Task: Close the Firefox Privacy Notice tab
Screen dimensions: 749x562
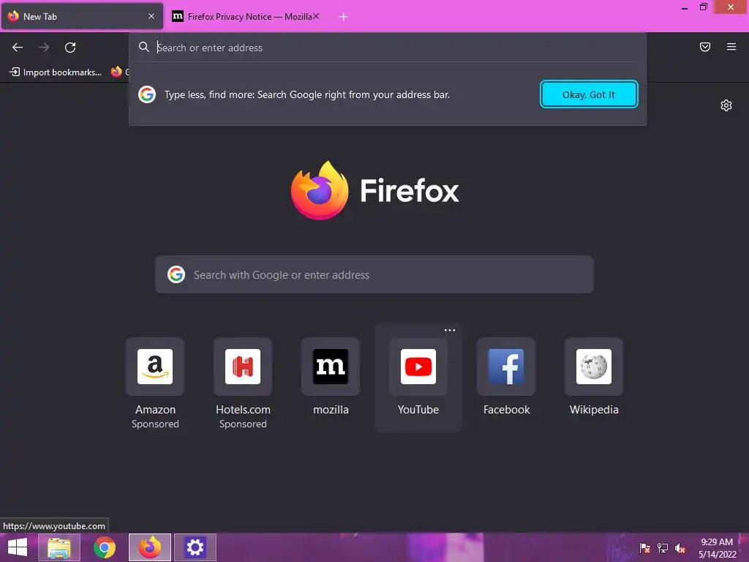Action: [x=316, y=16]
